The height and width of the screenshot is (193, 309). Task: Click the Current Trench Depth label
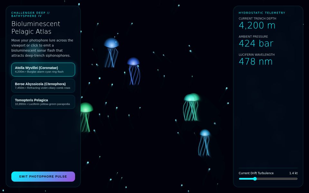[x=257, y=18]
